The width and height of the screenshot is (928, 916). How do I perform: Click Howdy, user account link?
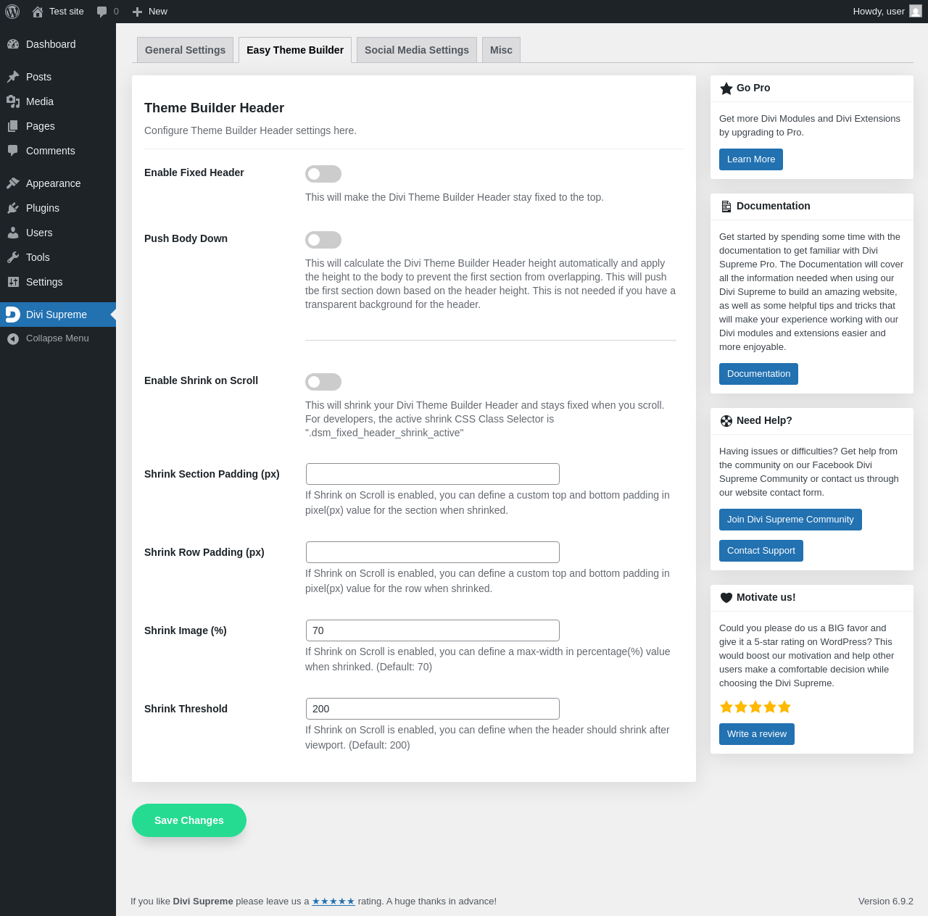[887, 12]
